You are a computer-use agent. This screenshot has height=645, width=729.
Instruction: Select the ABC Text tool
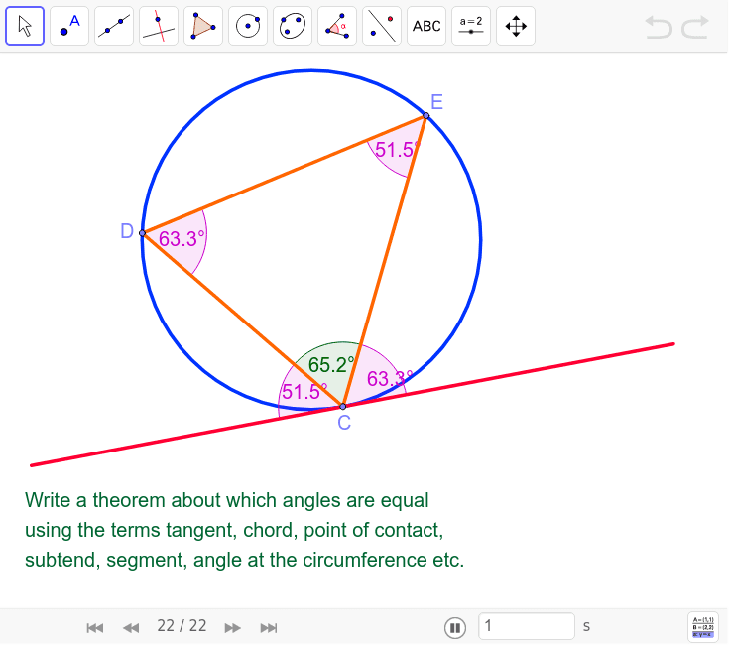pyautogui.click(x=426, y=26)
